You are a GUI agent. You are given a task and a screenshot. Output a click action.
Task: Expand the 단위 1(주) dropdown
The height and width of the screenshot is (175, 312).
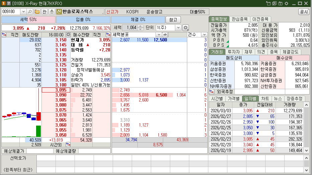point(178,28)
